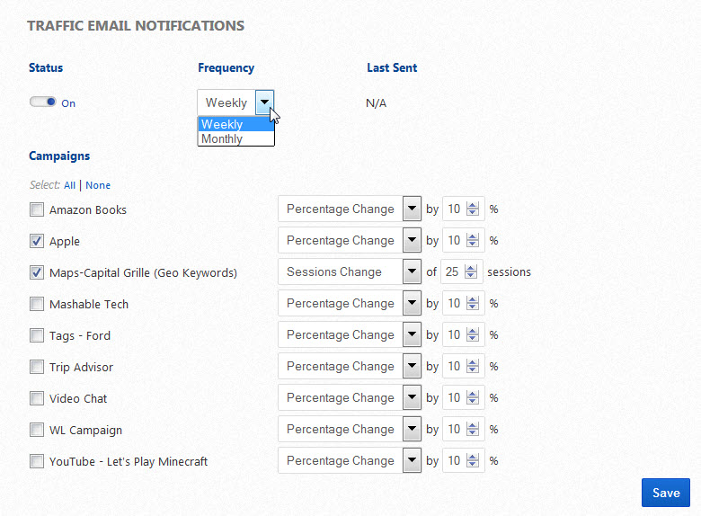Open the Sessions Change dropdown for Maps-Capital Grille
Viewport: 701px width, 516px height.
pos(412,272)
